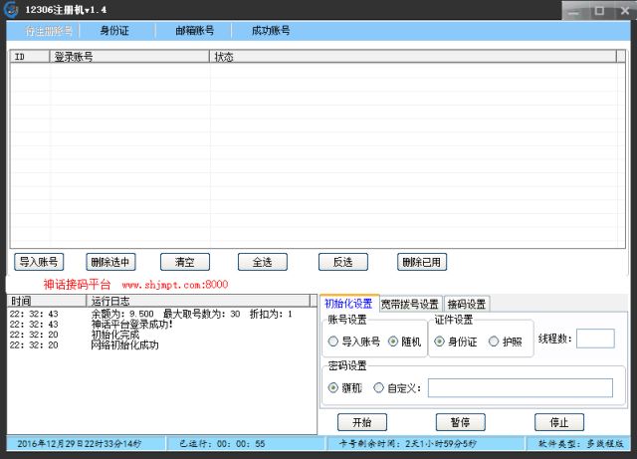Select the 余额为: 9.500 log row

(x=162, y=314)
